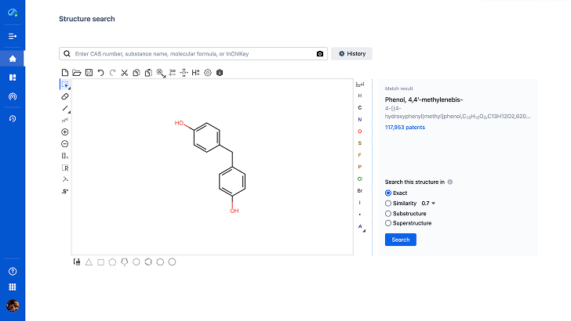Select the pentagon ring template
Viewport: 571px width, 321px height.
coord(112,262)
